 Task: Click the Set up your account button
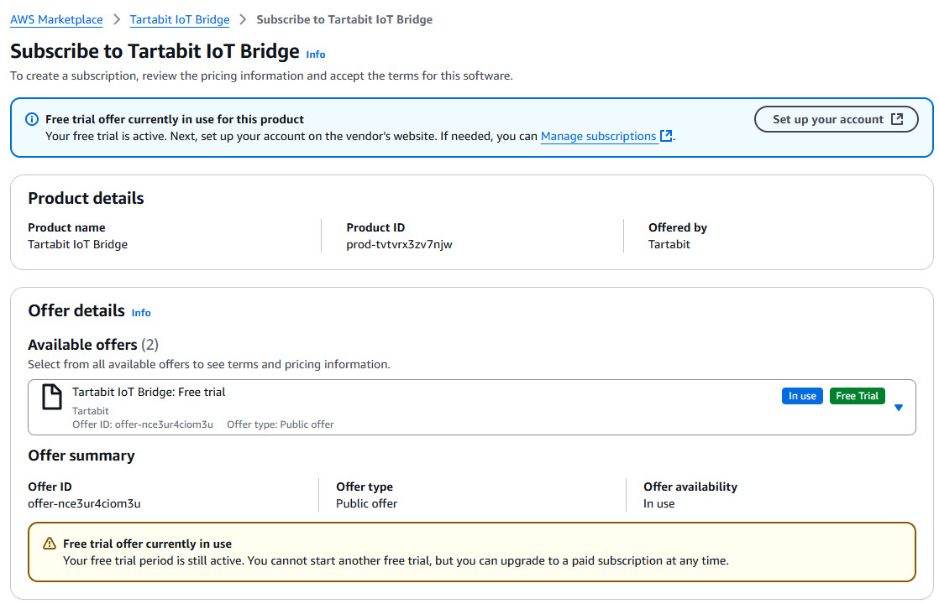coord(836,119)
